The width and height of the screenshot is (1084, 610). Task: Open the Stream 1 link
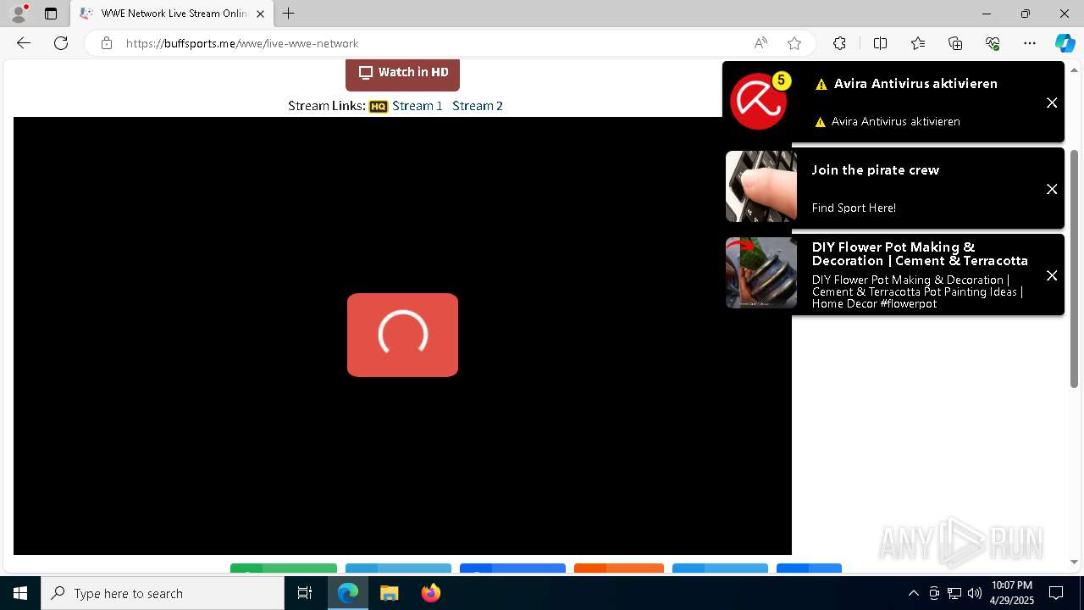click(418, 106)
